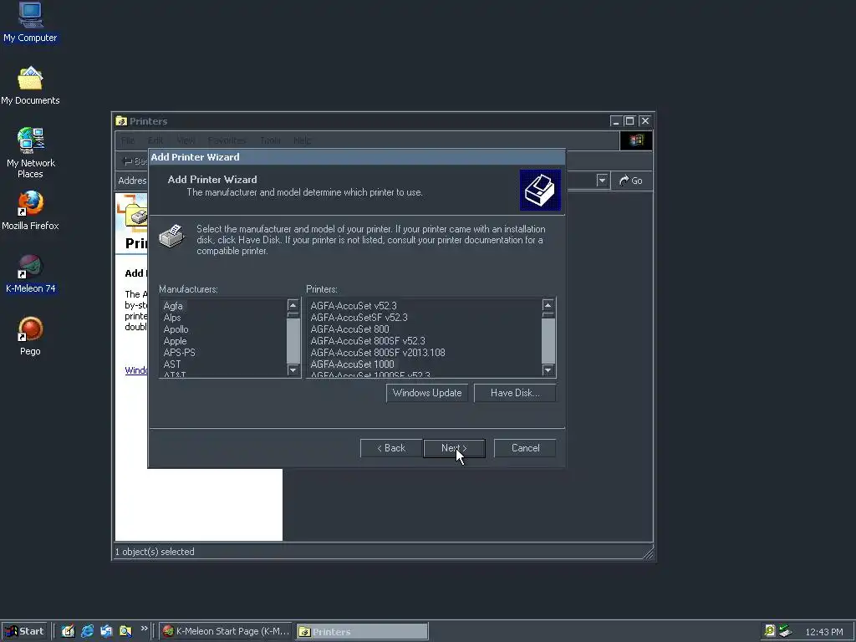Open the Help menu in Printers window

click(x=302, y=140)
